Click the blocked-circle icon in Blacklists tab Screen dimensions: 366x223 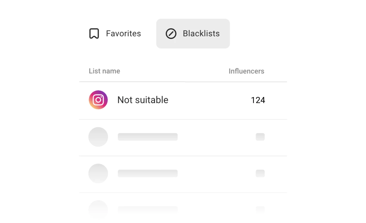tap(171, 34)
